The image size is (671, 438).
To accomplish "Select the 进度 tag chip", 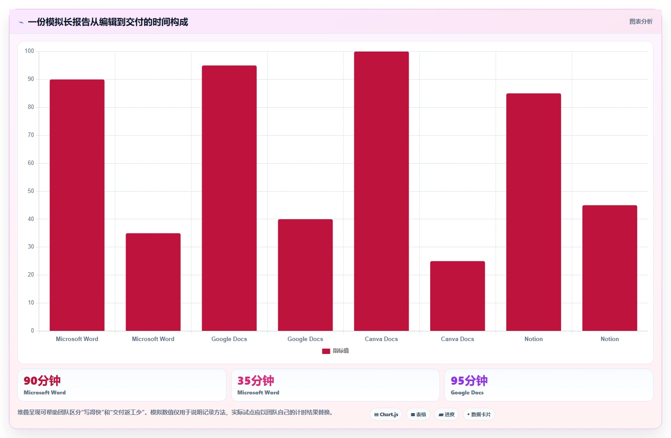I will (447, 414).
